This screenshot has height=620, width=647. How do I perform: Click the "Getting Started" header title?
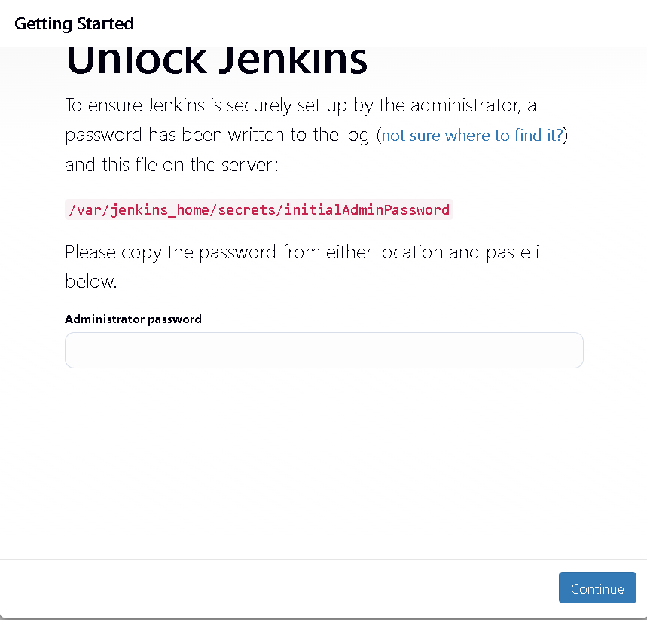(74, 23)
